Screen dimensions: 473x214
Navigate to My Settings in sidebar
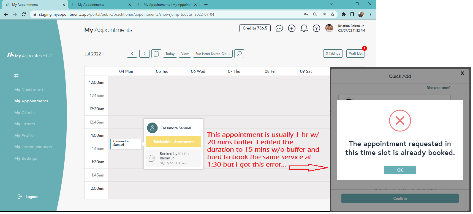(26, 158)
